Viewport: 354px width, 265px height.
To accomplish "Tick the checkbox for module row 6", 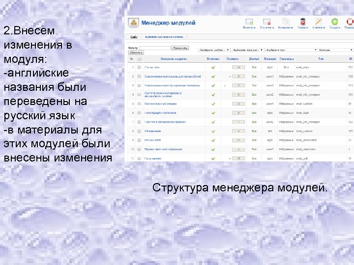I will 139,113.
